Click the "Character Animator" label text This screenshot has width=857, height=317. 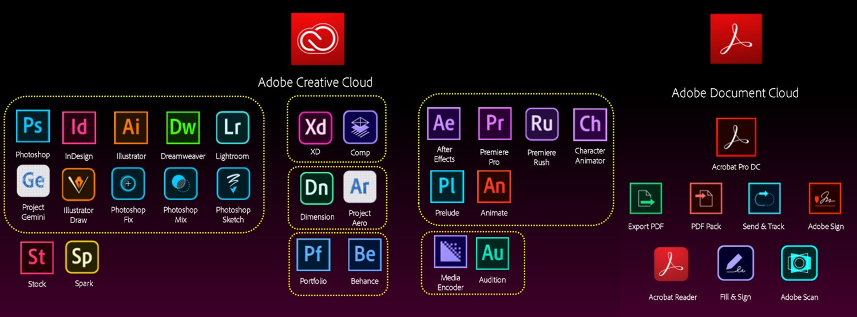click(x=590, y=156)
